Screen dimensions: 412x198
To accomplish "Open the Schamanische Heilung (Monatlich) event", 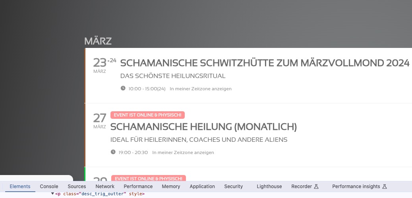I will coord(203,127).
